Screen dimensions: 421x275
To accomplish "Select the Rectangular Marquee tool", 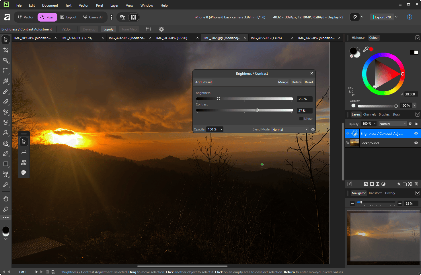I will pyautogui.click(x=6, y=71).
